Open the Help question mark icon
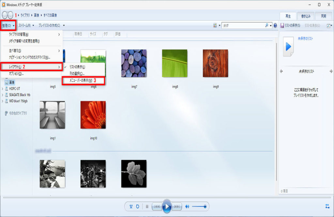Image resolution: width=334 pixels, height=217 pixels. point(275,25)
